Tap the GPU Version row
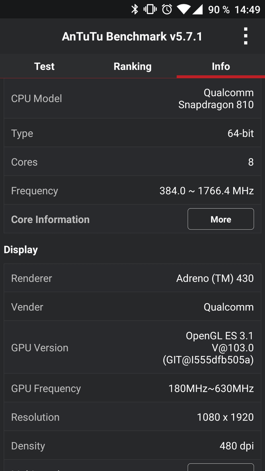 pyautogui.click(x=132, y=347)
